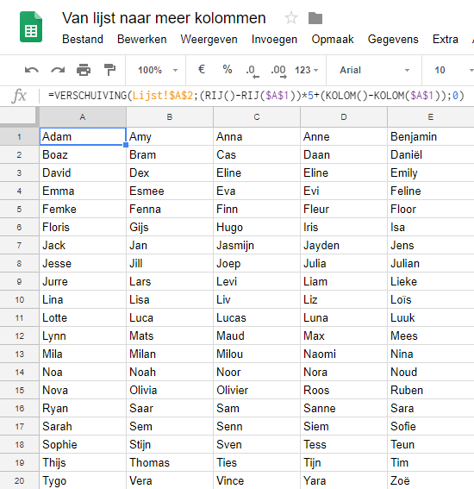Star this spreadsheet document

(x=291, y=18)
